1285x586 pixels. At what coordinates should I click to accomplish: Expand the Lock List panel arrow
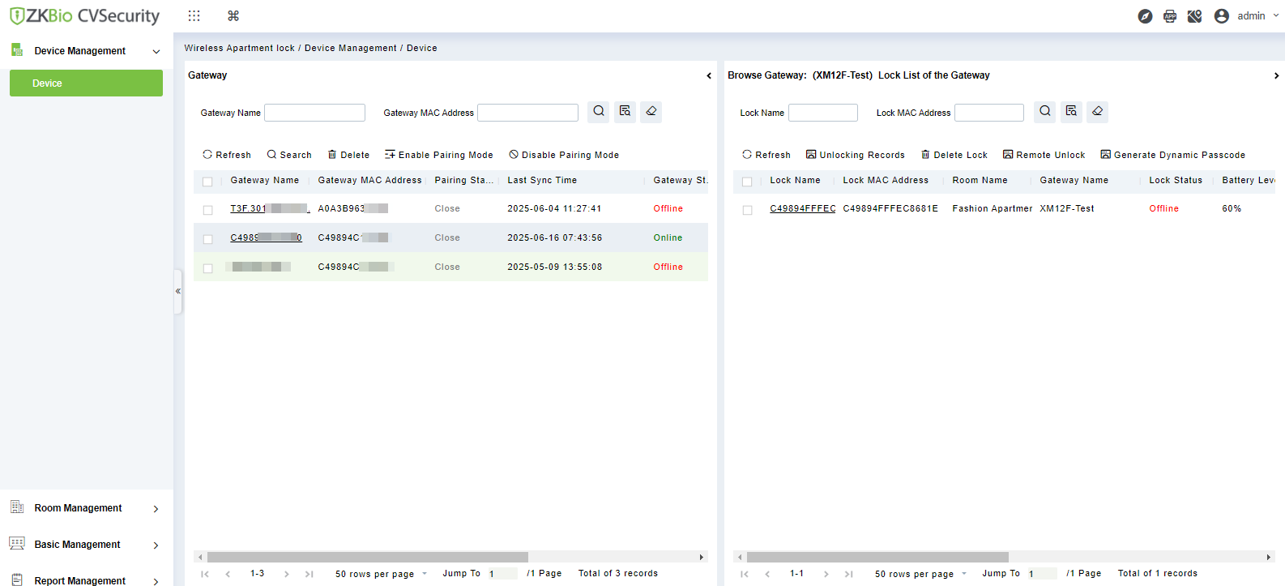[x=1276, y=75]
